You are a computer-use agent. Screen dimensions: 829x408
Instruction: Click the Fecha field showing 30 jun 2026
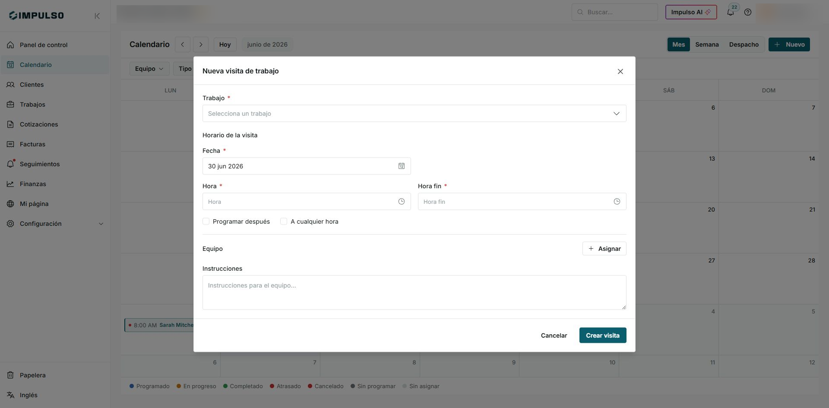coord(307,166)
